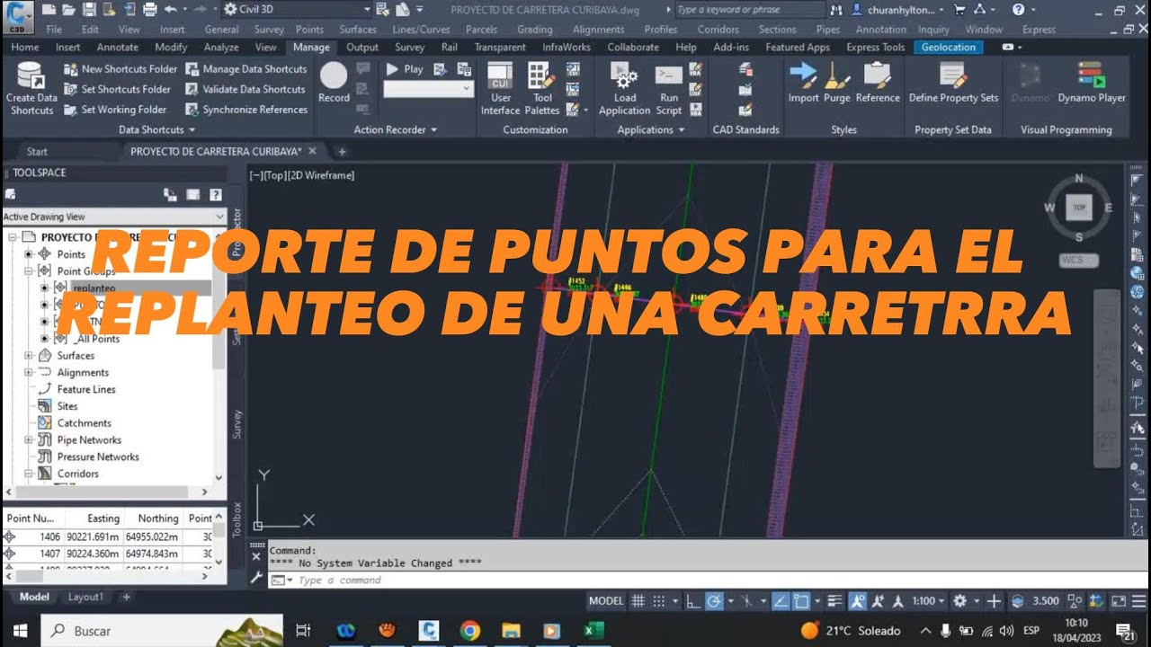
Task: Click the Run Script icon
Action: [668, 76]
